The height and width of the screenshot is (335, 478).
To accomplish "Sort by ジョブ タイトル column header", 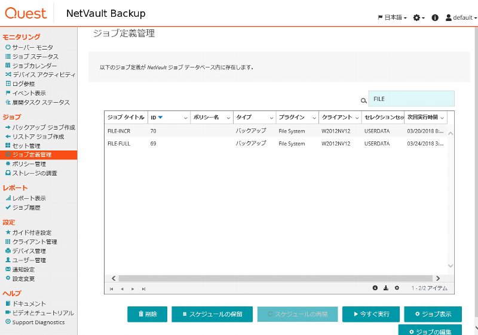I will pos(126,117).
